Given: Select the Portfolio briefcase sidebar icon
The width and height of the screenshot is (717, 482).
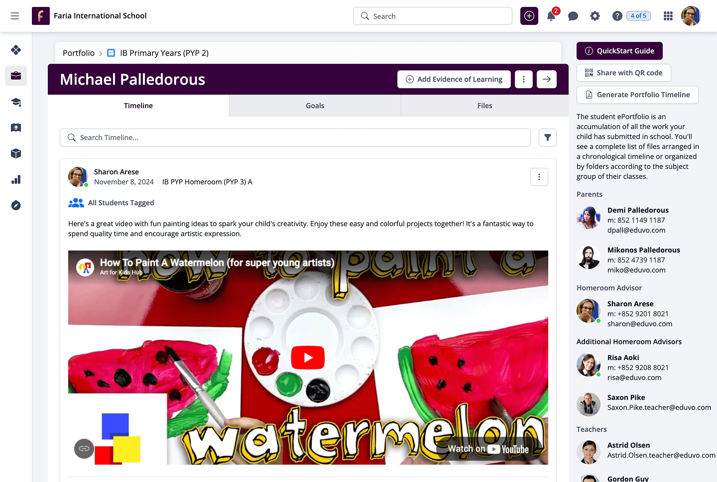Looking at the screenshot, I should click(x=16, y=76).
